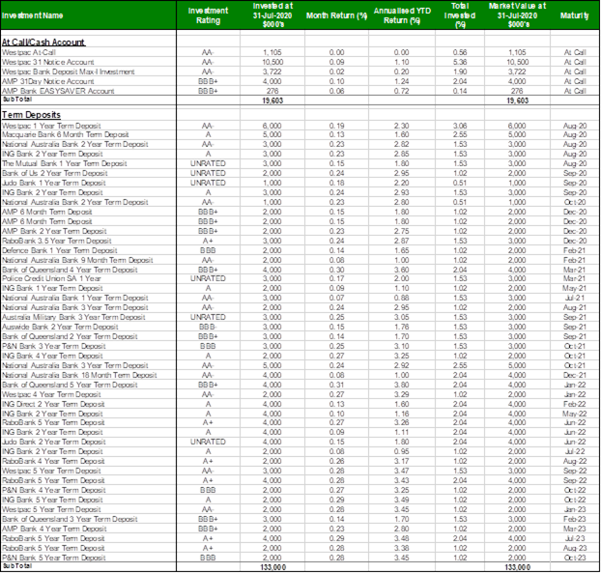601x573 pixels.
Task: Click Bank of Queensland 5 Year Term Deposit
Action: coord(70,385)
